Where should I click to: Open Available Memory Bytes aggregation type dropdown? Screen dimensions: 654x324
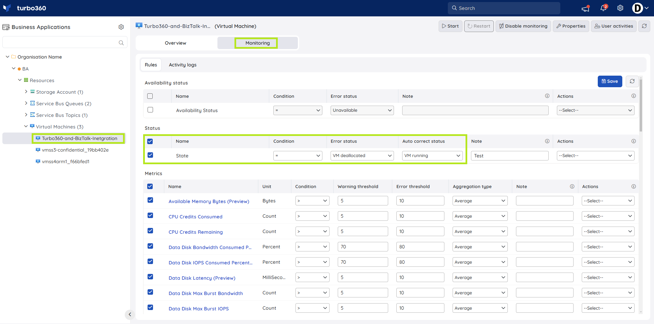pyautogui.click(x=480, y=201)
